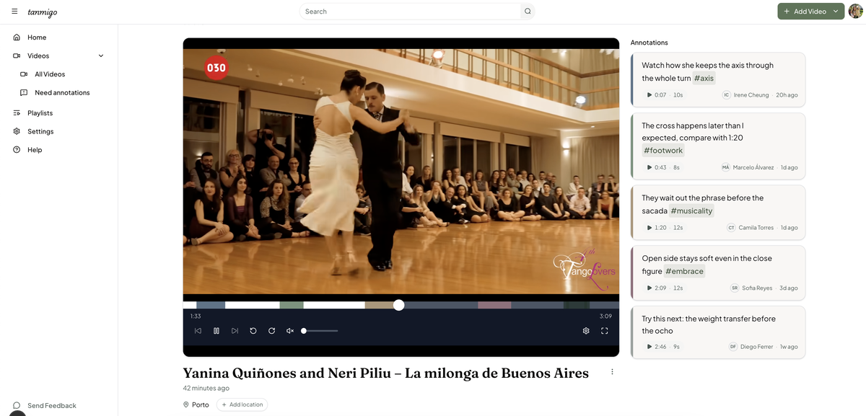
Task: Select the #footwork tag
Action: (663, 150)
